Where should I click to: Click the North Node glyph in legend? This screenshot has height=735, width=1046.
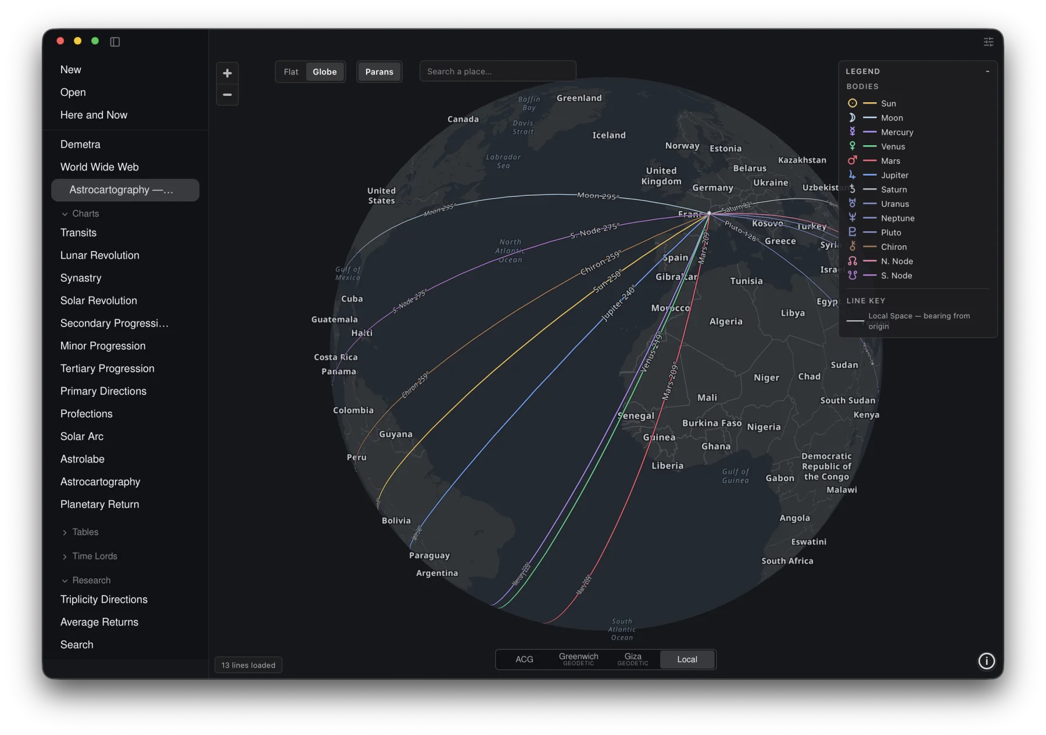(852, 261)
